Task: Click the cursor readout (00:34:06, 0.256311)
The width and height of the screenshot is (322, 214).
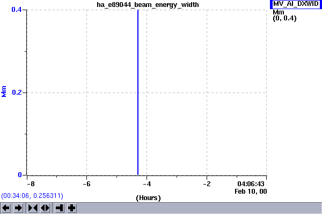Action: (x=32, y=196)
